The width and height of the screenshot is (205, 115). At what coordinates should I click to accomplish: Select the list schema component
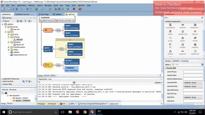point(170,46)
